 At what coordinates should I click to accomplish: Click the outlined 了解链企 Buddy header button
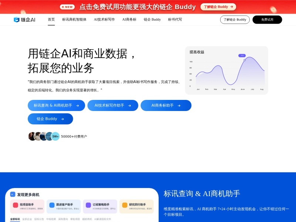[x=235, y=20]
